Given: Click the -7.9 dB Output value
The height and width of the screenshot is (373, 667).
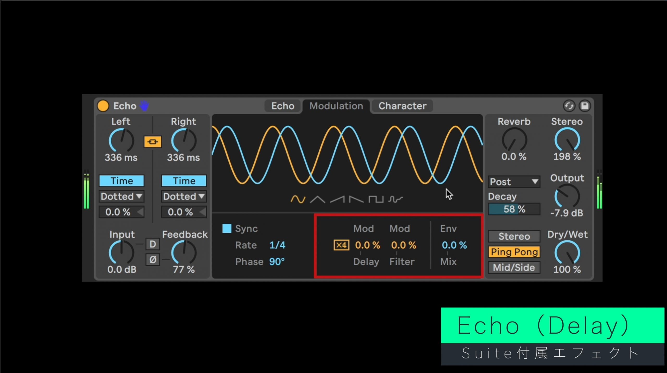Looking at the screenshot, I should 567,213.
